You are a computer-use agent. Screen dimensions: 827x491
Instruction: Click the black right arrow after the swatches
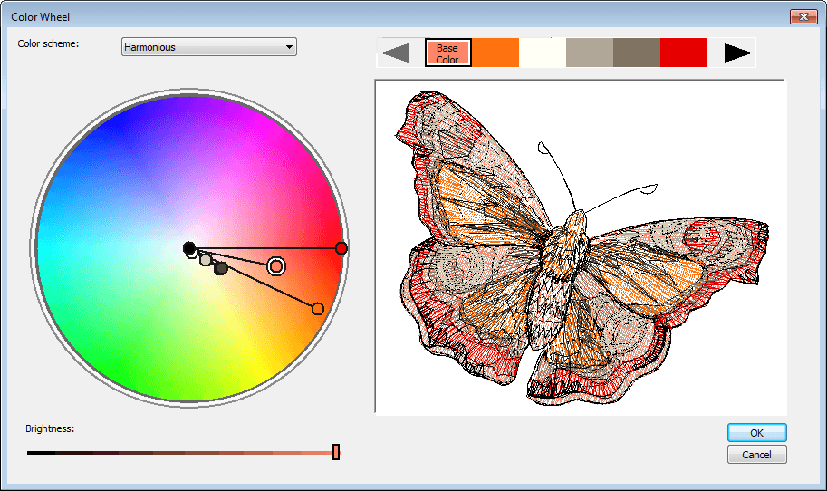coord(737,53)
